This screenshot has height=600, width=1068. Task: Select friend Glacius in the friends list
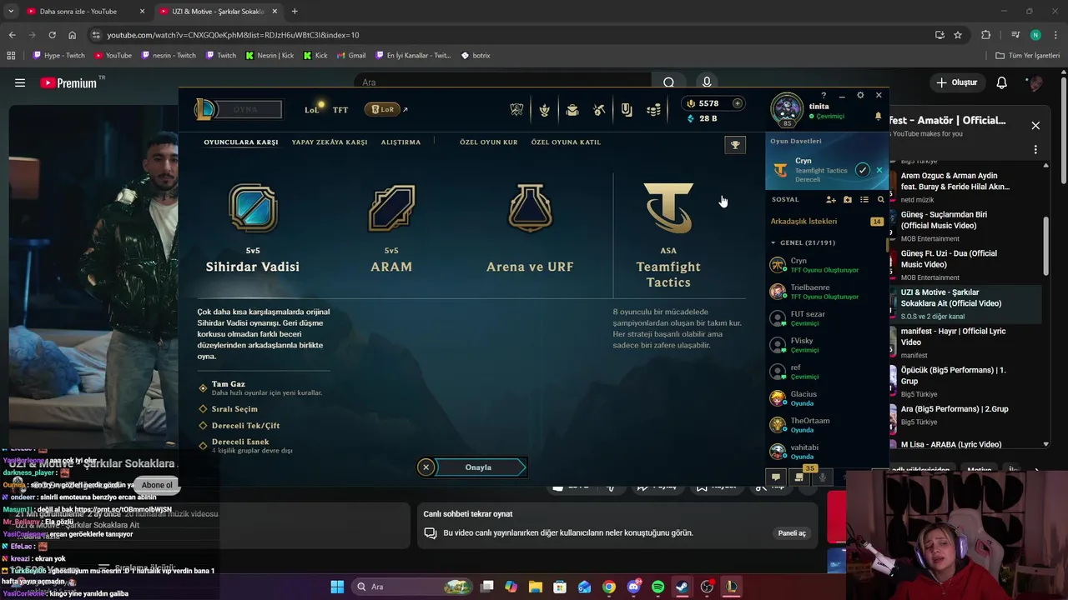[x=827, y=398]
